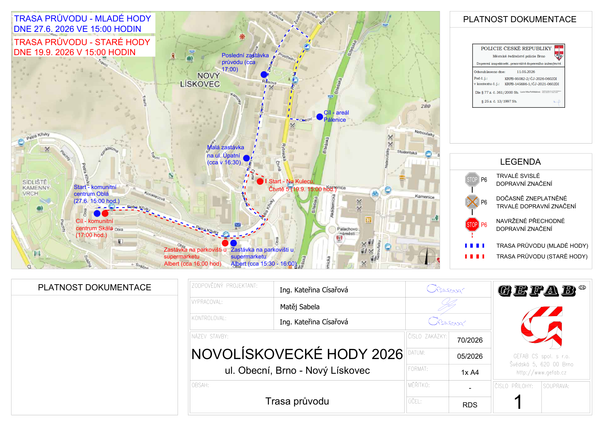Click the legend text TRASA PRŮVODU (STARÉ HODY)

click(542, 256)
